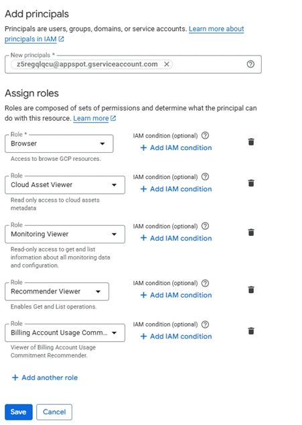Open Learn more about principals in IAM

[125, 34]
